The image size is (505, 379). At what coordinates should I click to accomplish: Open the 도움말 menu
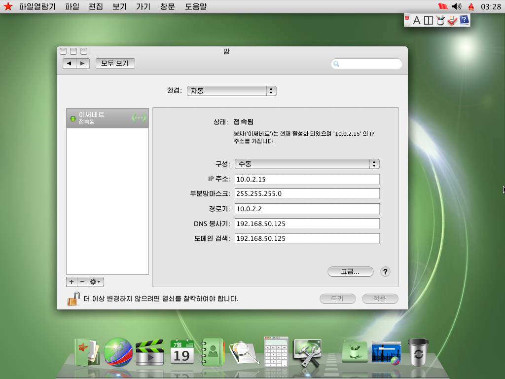point(196,6)
